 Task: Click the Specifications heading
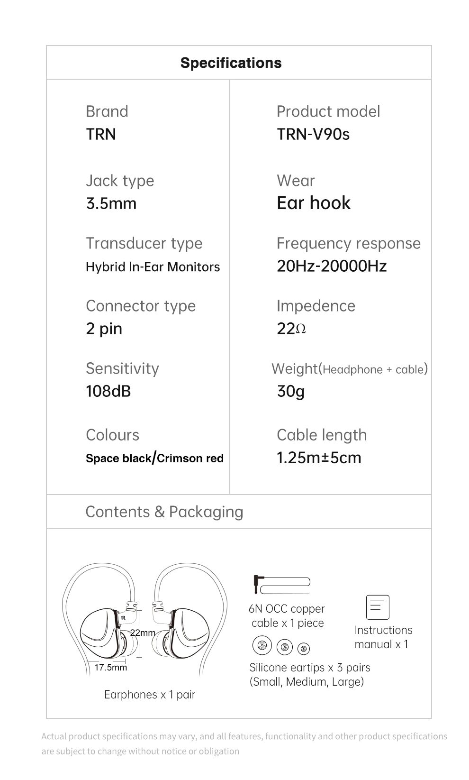click(231, 63)
